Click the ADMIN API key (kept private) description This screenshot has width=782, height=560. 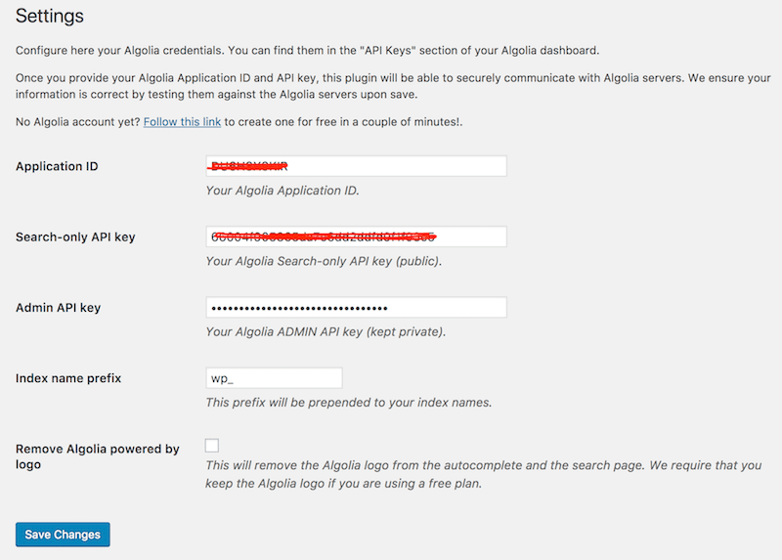326,332
